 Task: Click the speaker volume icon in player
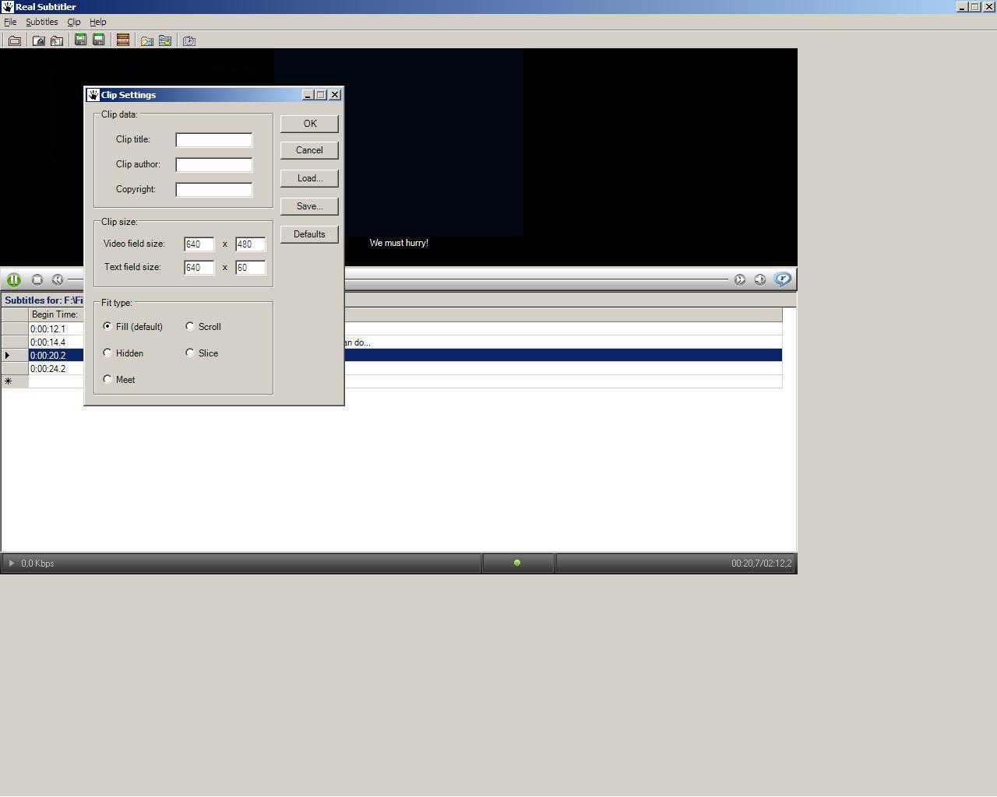pos(760,279)
